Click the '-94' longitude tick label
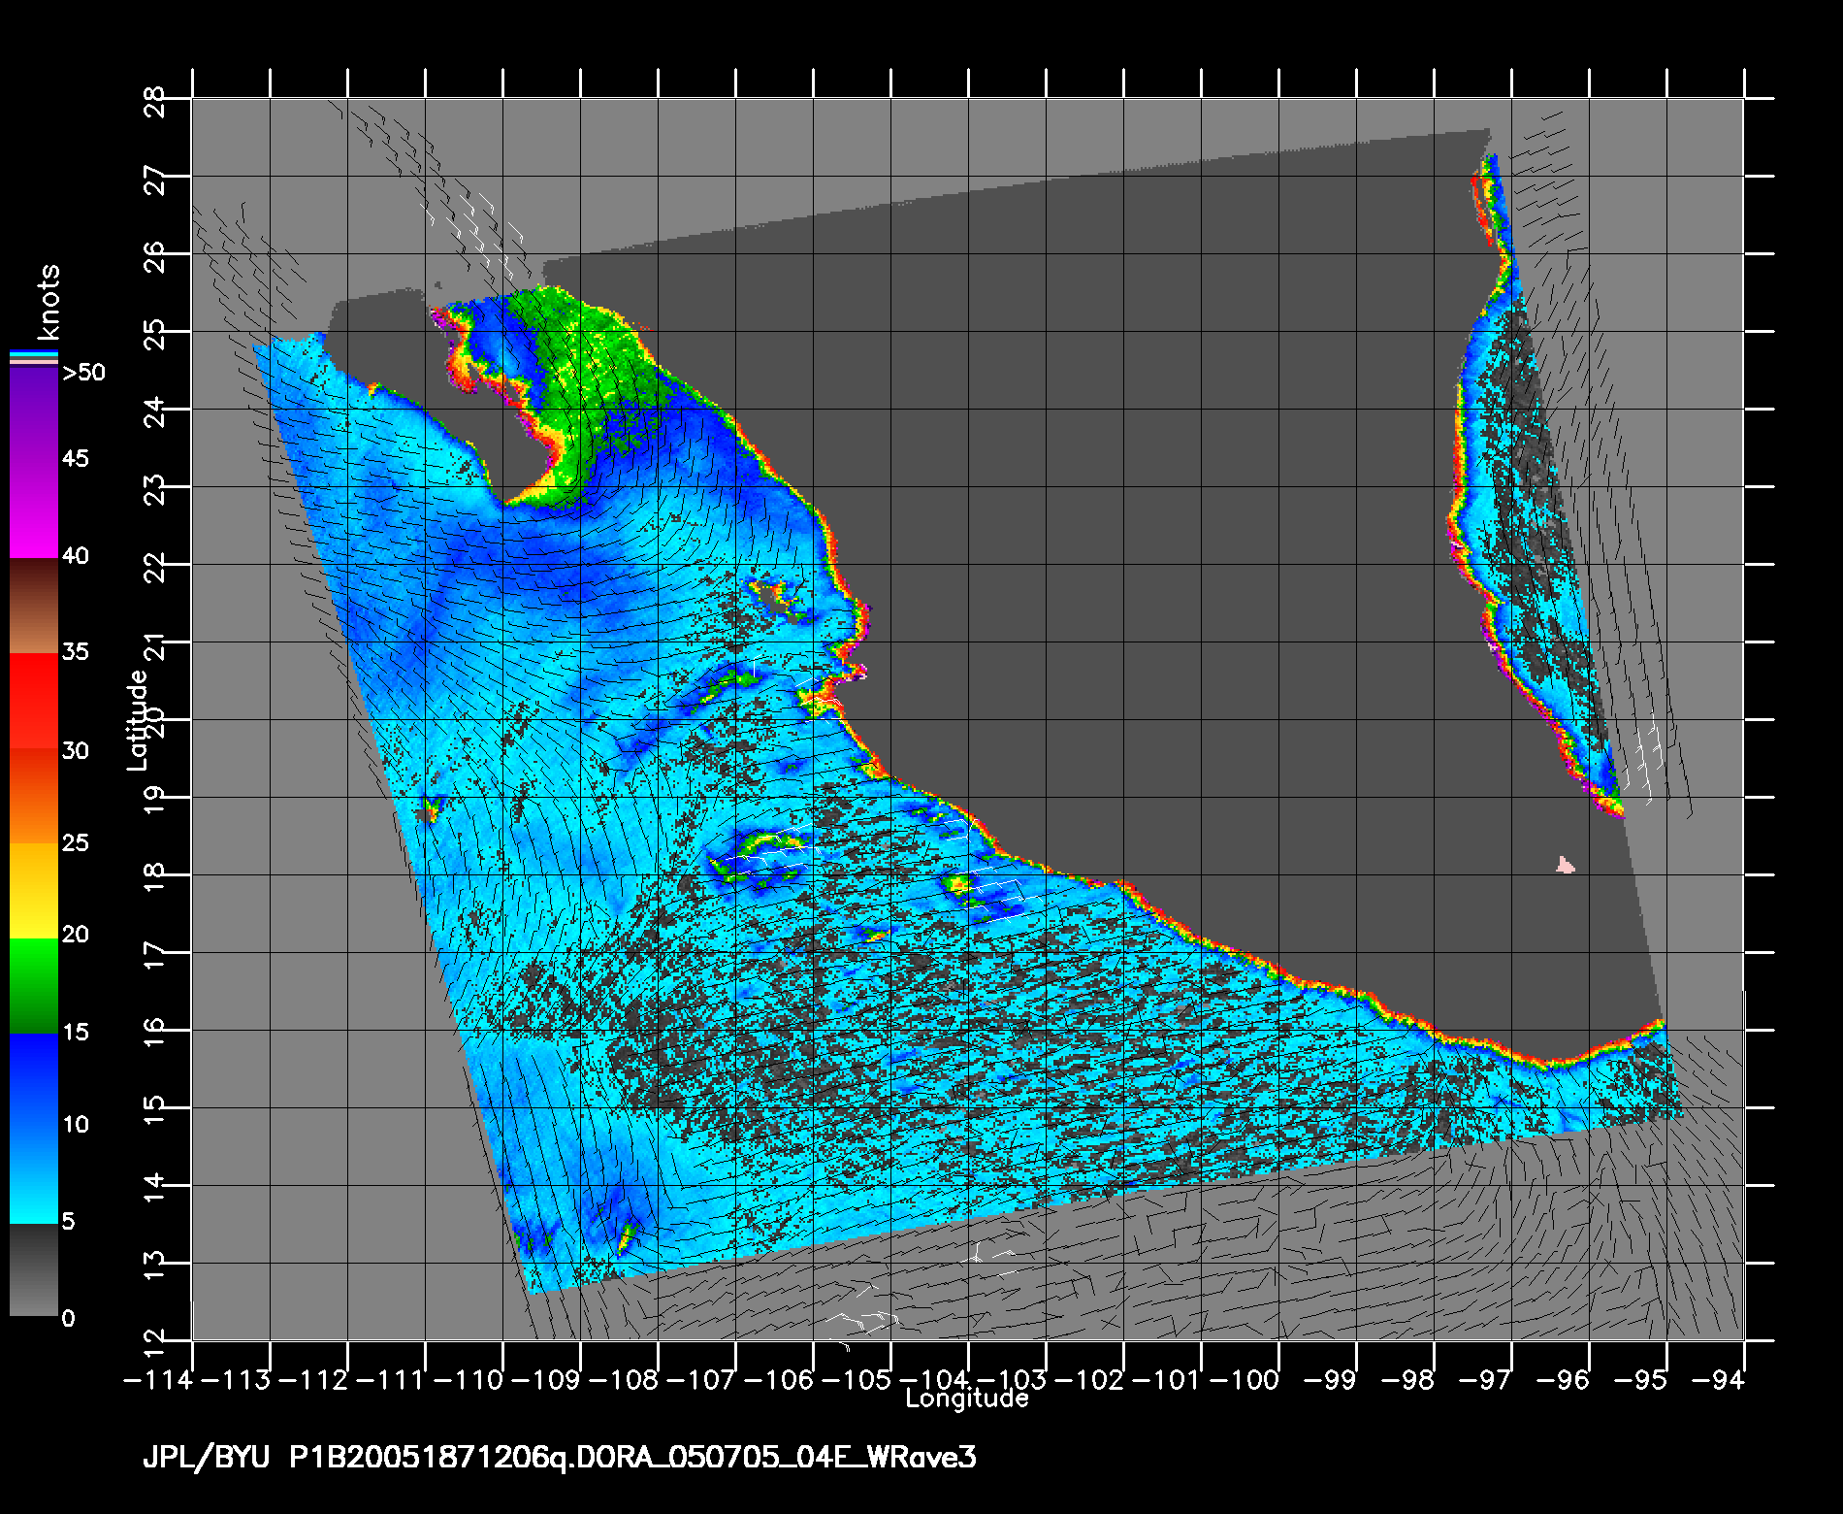1843x1514 pixels. (1717, 1381)
